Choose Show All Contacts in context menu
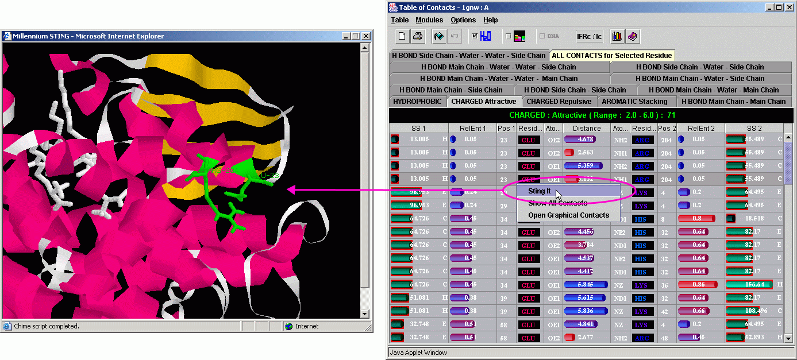797x360 pixels. tap(568, 203)
